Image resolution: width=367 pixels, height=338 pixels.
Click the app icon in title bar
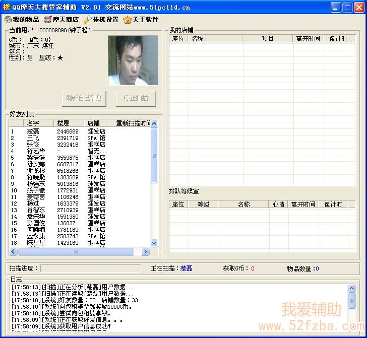click(x=7, y=7)
